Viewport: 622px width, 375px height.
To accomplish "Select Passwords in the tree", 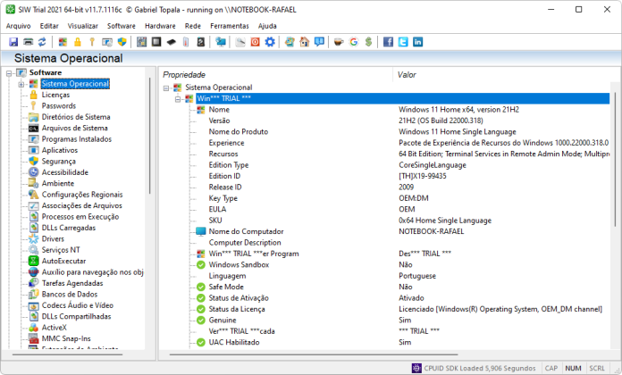I will point(59,106).
